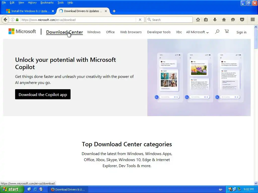Click scrollbar down arrow
The image size is (258, 193).
click(x=256, y=183)
